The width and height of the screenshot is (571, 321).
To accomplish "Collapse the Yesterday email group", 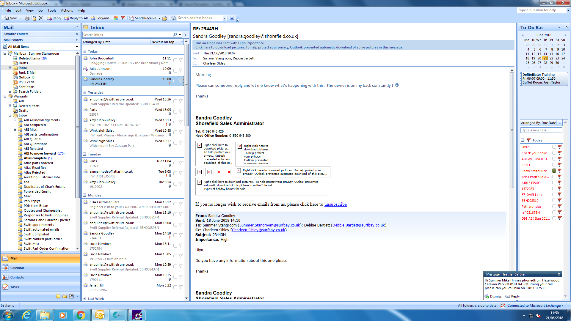I will tap(84, 92).
